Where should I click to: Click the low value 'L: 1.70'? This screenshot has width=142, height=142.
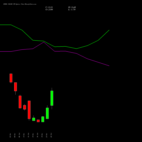pos(72,10)
